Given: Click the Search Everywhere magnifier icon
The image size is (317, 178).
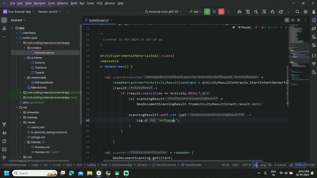Looking at the screenshot, I should [x=297, y=12].
